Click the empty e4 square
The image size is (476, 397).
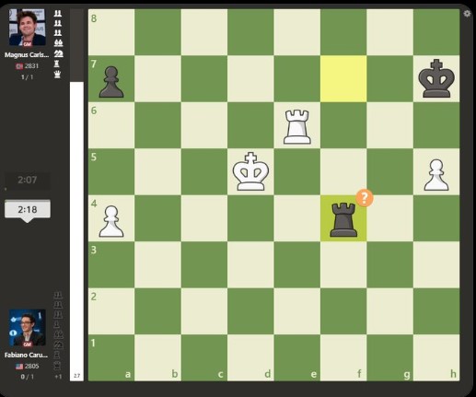(x=296, y=218)
